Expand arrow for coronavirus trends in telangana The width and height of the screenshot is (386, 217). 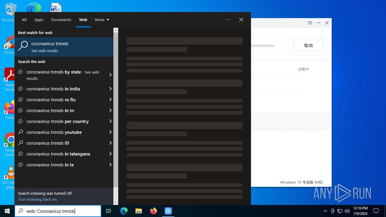[110, 154]
